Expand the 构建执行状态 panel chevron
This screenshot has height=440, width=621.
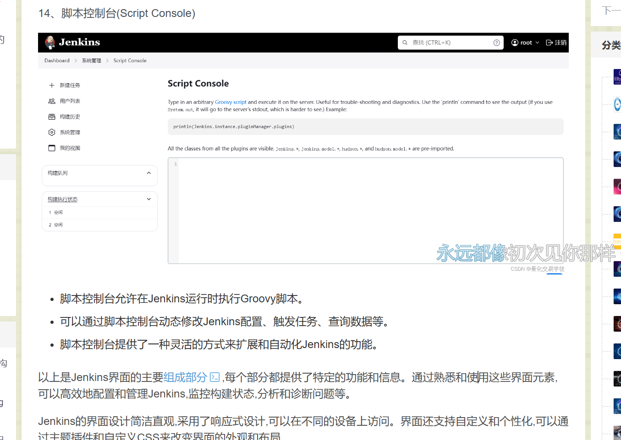pyautogui.click(x=148, y=199)
